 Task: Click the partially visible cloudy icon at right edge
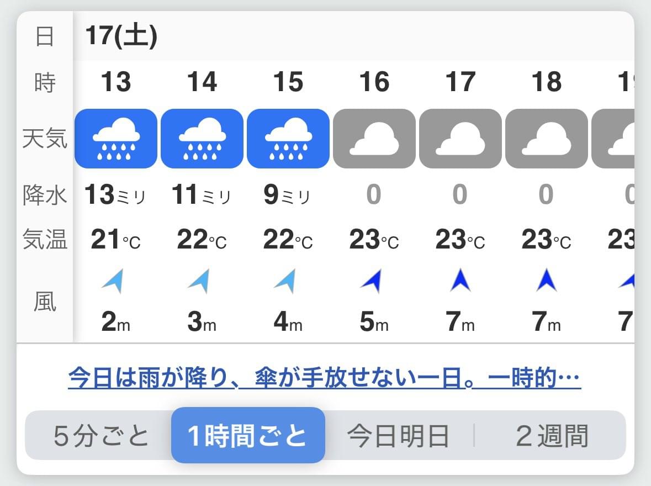[613, 139]
